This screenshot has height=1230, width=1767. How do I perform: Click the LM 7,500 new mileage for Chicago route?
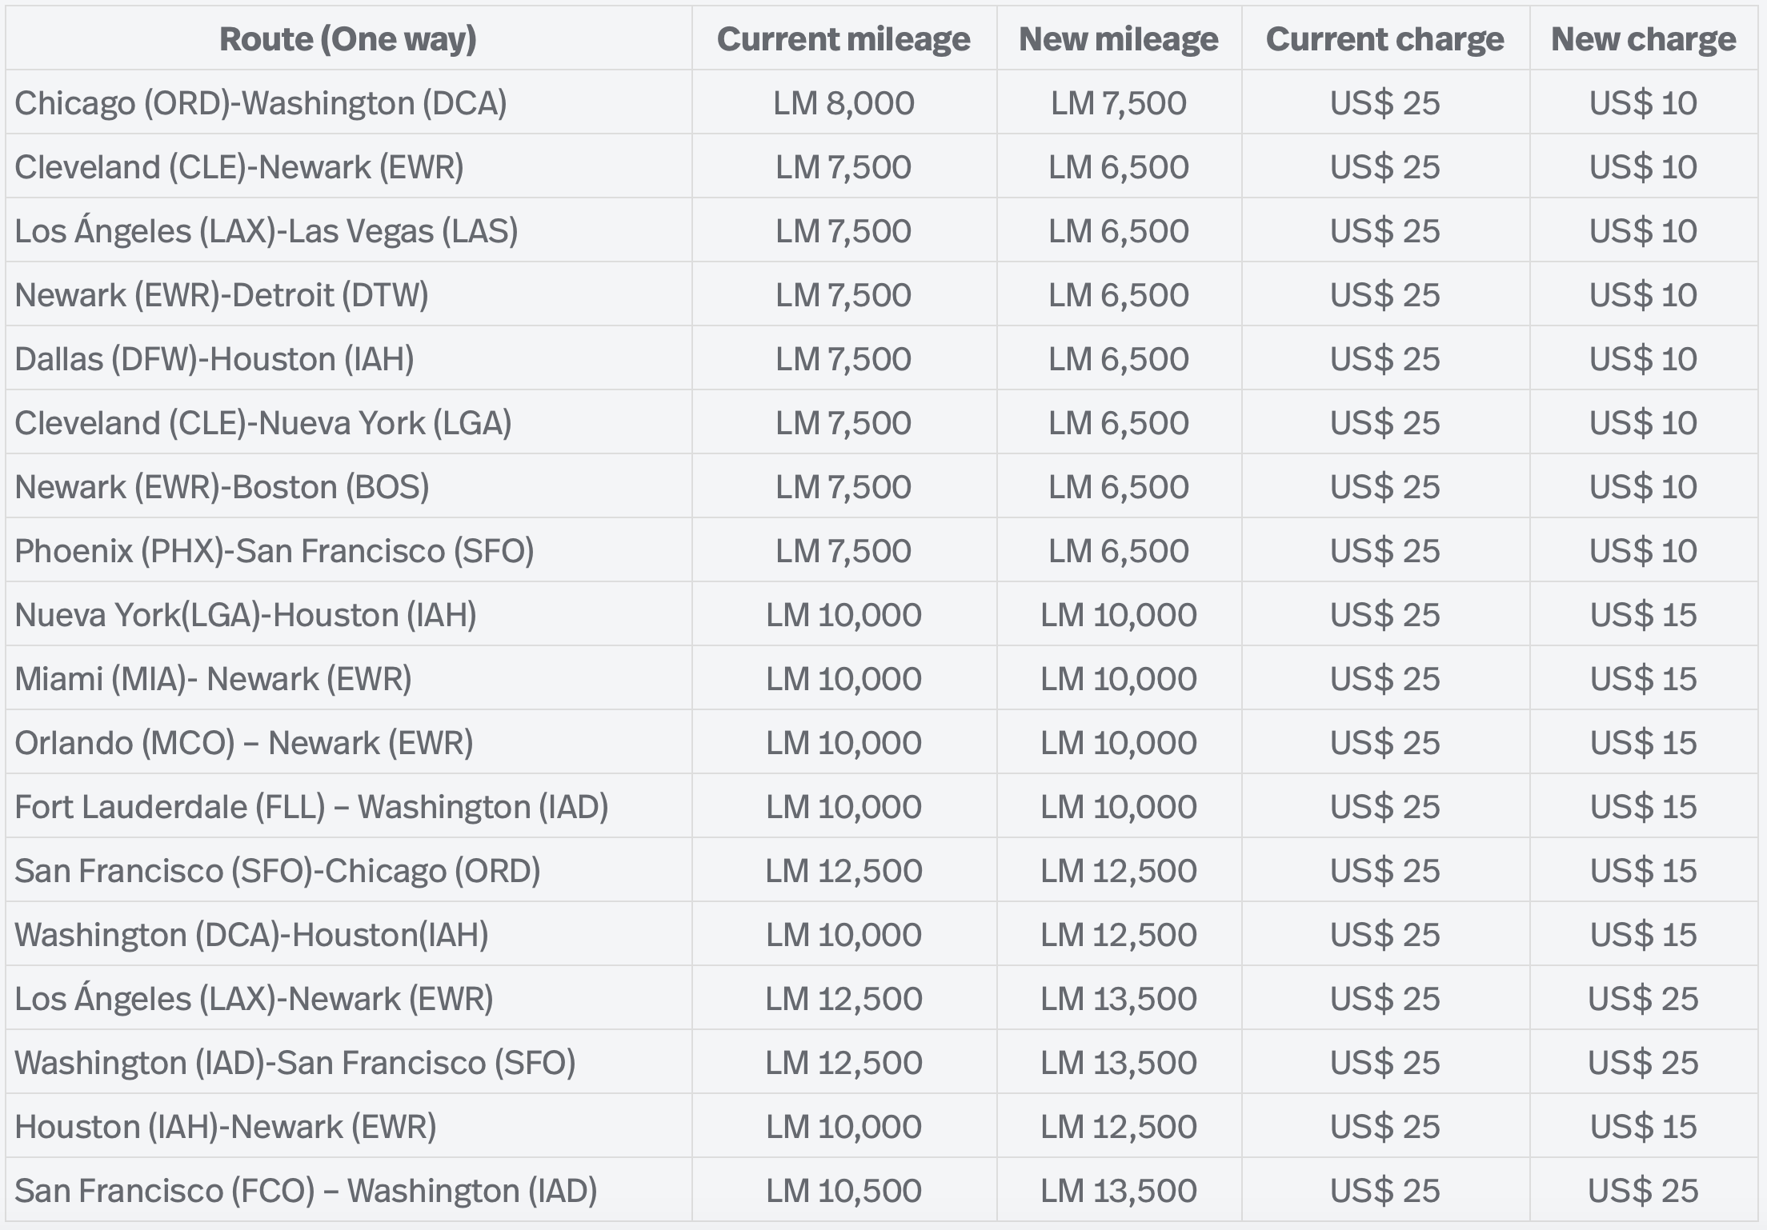click(1119, 102)
